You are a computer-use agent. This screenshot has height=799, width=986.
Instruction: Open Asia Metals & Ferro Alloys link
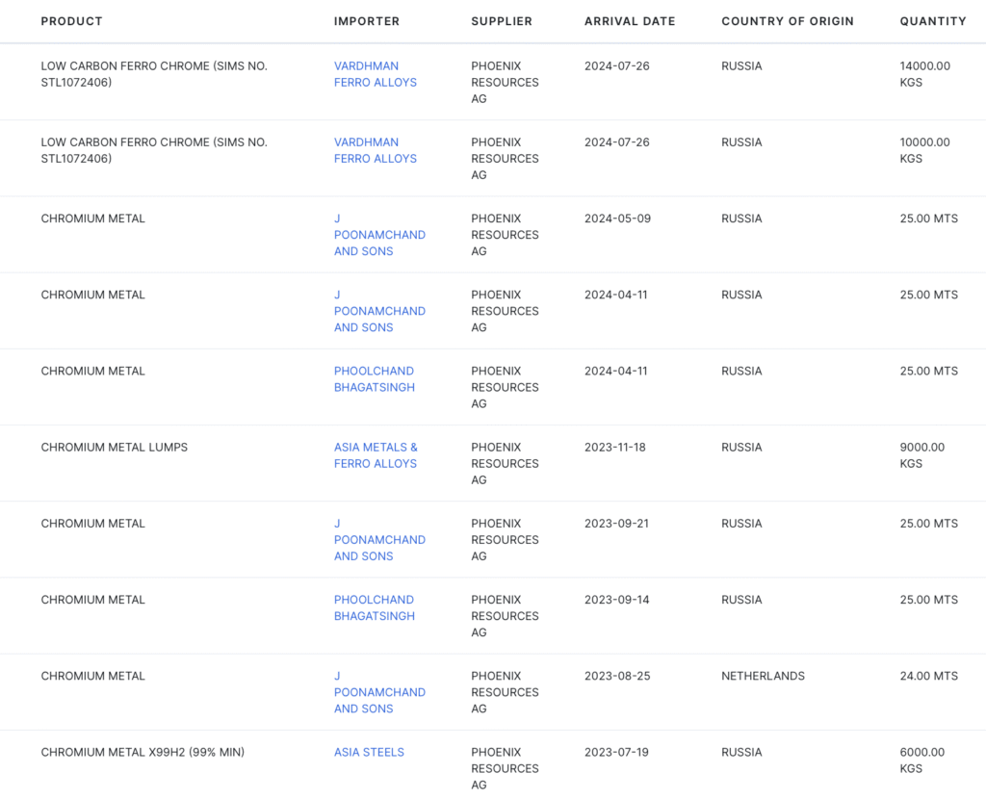376,455
